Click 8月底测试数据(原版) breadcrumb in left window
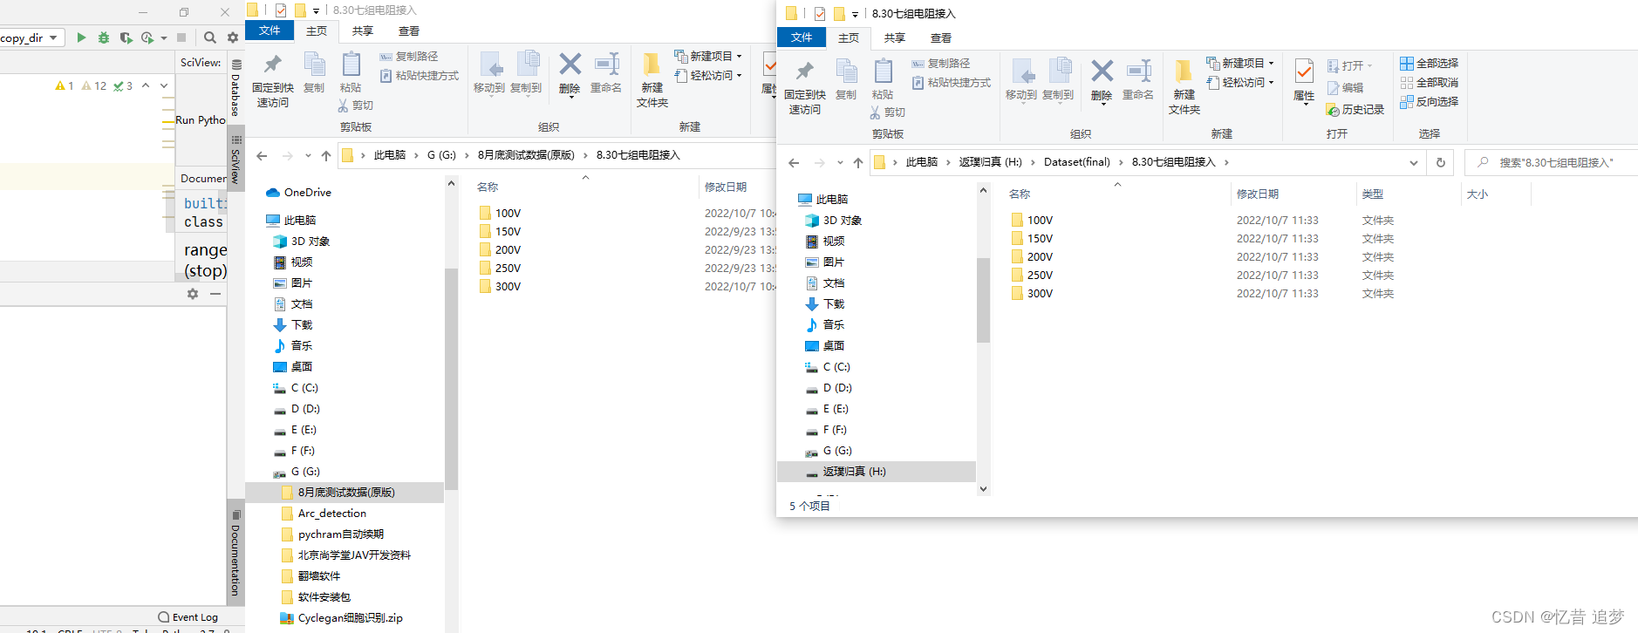Viewport: 1638px width, 633px height. point(526,155)
